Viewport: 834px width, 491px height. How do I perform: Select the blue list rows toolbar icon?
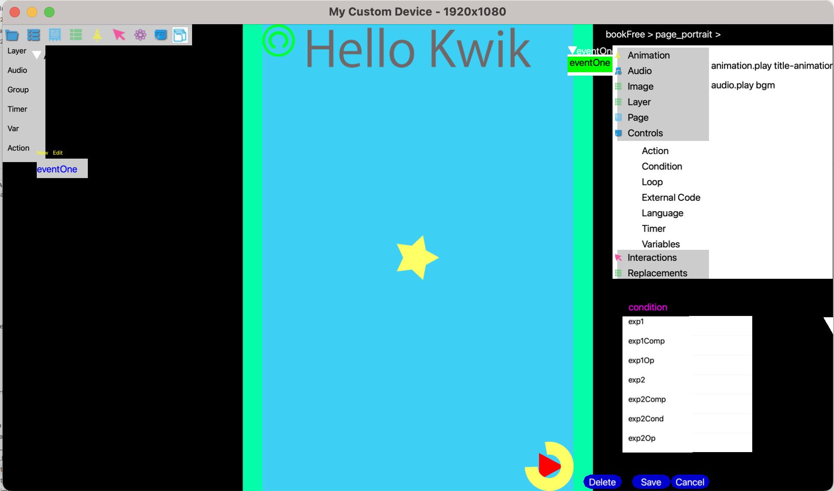tap(33, 35)
